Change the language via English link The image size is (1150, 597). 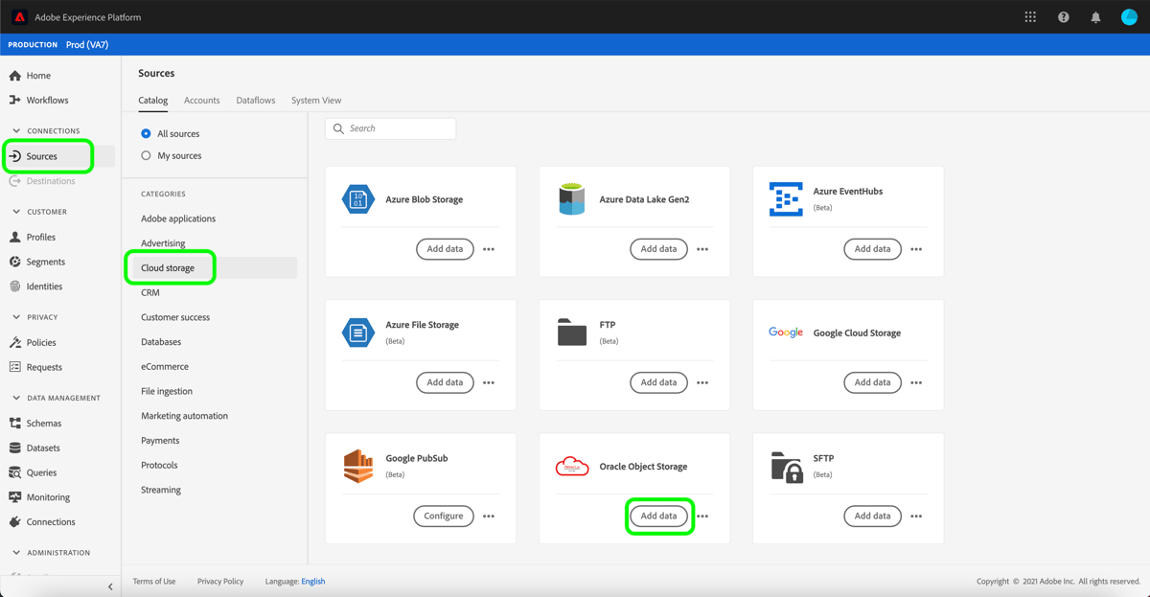313,581
